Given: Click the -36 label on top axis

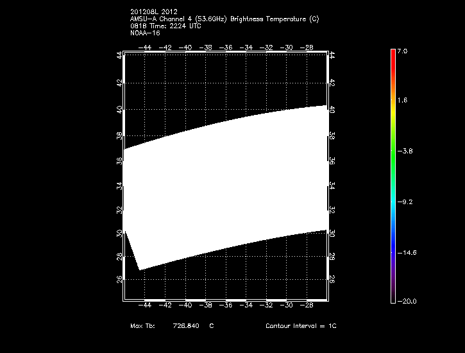Looking at the screenshot, I should (x=226, y=47).
